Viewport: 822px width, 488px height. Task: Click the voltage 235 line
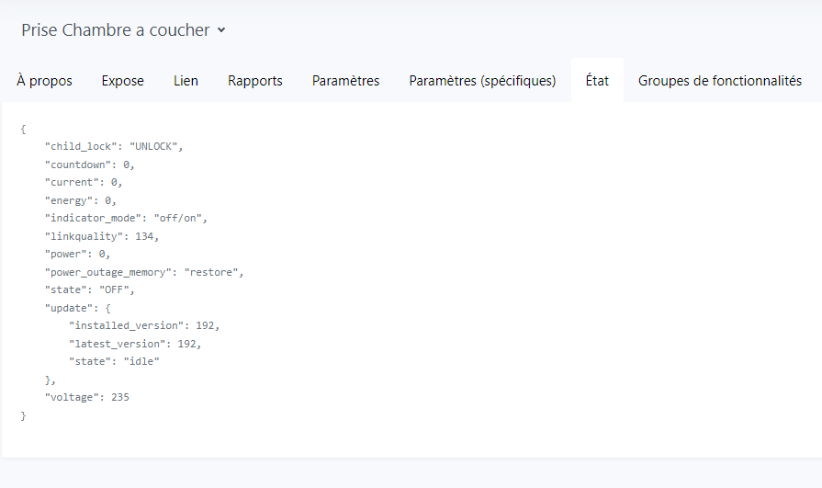click(87, 397)
